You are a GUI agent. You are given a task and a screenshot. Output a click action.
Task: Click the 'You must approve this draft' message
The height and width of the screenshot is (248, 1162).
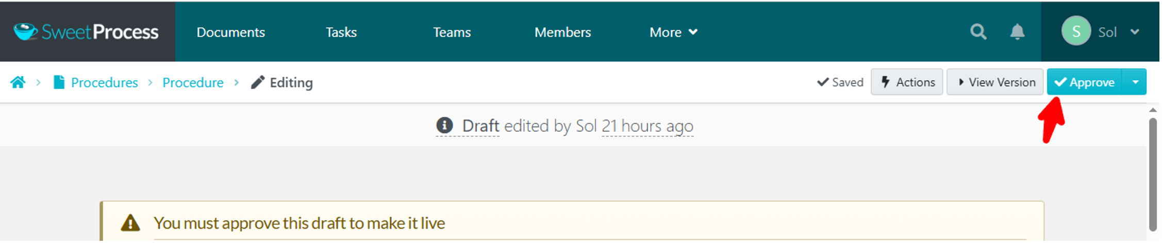click(x=299, y=223)
